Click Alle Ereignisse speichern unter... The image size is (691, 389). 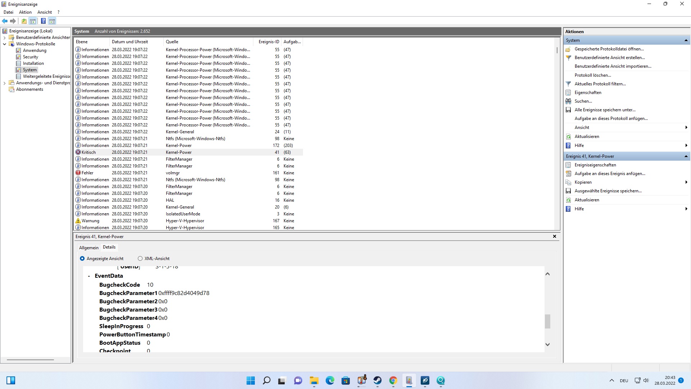(605, 110)
